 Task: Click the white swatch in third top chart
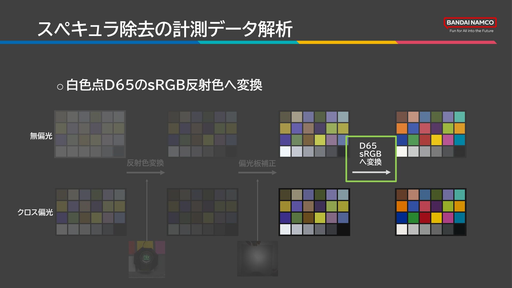point(285,151)
